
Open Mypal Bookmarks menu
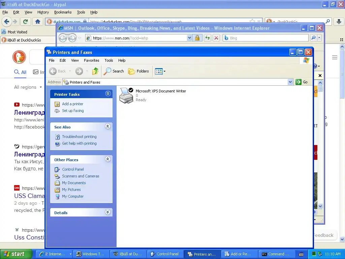pyautogui.click(x=63, y=12)
